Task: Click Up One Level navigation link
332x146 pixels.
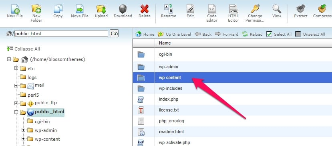Action: 174,34
